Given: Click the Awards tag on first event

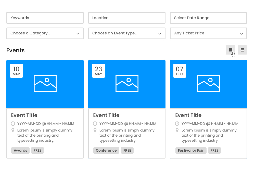Looking at the screenshot, I should (20, 150).
